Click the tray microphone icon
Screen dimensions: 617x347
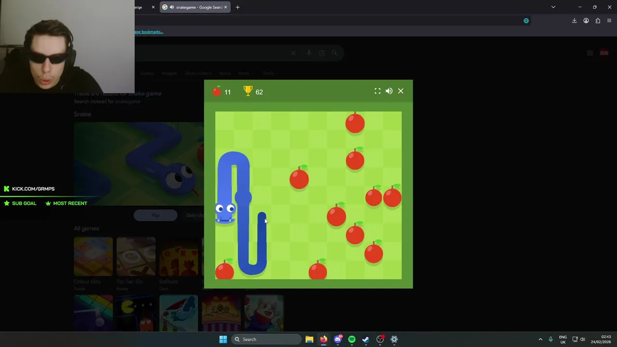coord(550,339)
